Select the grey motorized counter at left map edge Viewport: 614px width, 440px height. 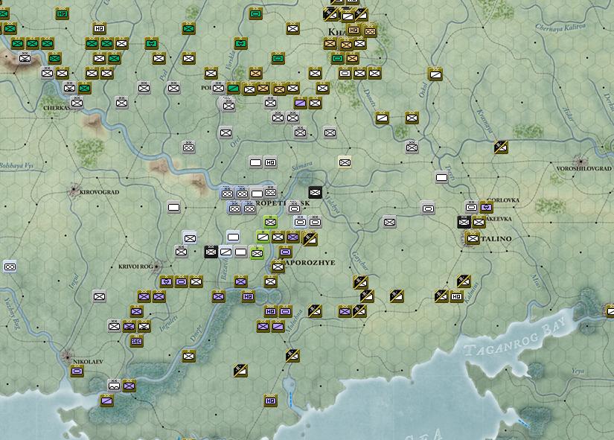(10, 267)
